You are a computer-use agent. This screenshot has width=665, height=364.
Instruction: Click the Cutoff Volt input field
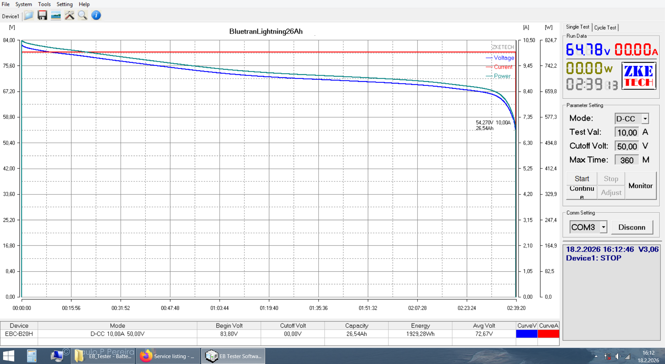pyautogui.click(x=627, y=146)
